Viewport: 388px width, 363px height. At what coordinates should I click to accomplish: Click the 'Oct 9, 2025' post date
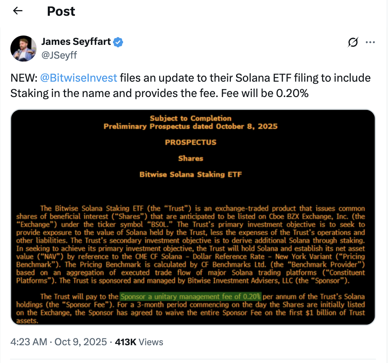click(82, 342)
